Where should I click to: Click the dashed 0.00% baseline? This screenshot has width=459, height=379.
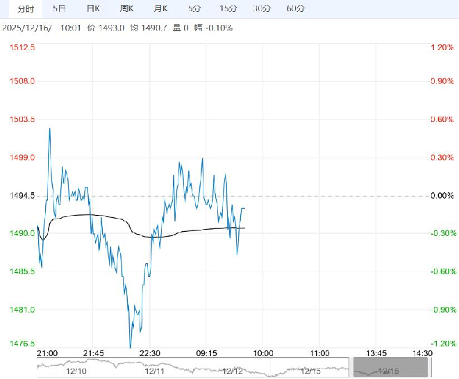tap(312, 196)
